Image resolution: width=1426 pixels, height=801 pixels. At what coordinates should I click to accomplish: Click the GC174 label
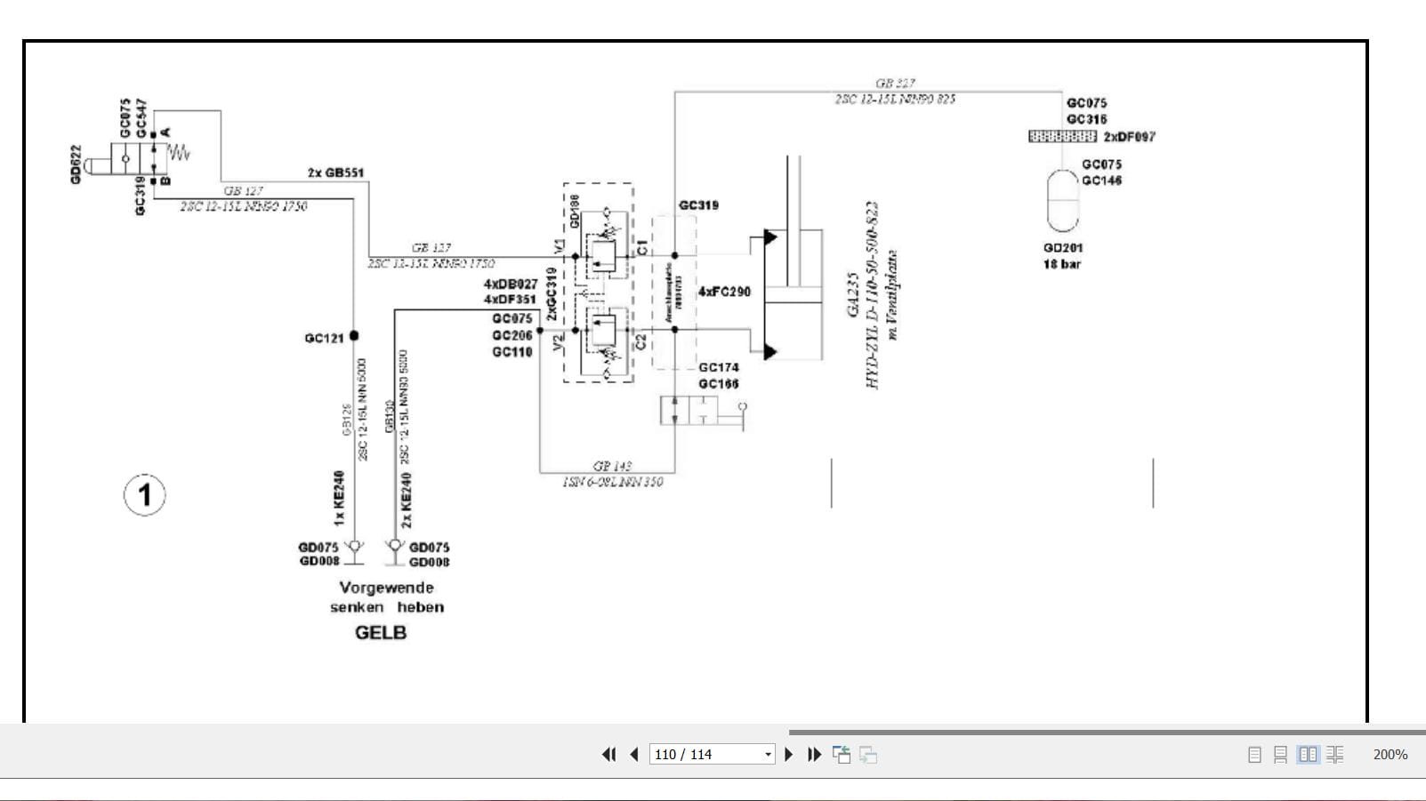pos(719,367)
